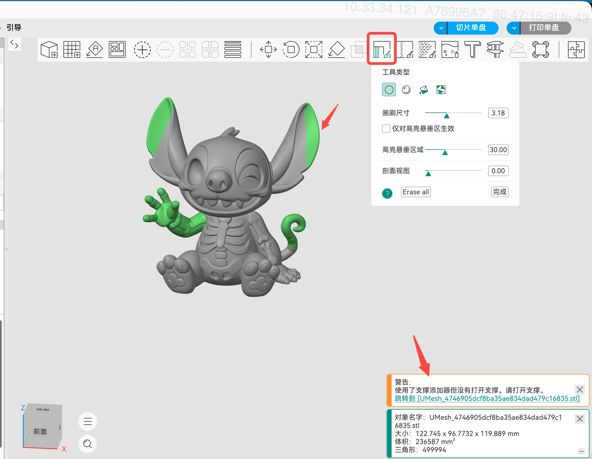Image resolution: width=592 pixels, height=459 pixels.
Task: Open the 引导 tab
Action: tap(14, 27)
